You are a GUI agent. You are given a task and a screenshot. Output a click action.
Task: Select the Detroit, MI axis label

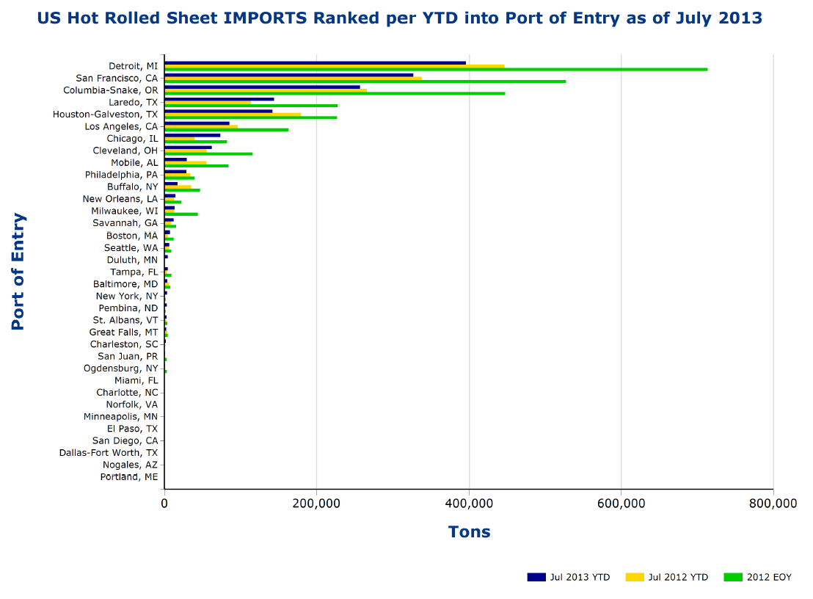[x=133, y=66]
